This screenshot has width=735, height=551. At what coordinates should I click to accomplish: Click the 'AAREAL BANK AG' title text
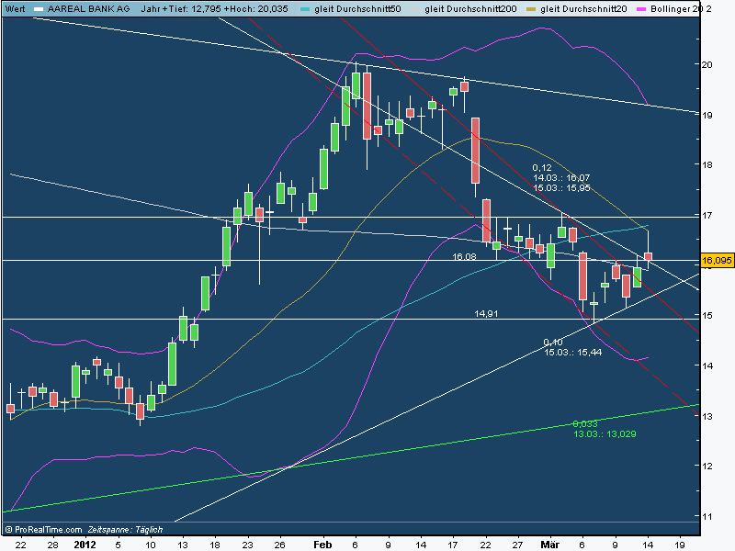tap(88, 9)
